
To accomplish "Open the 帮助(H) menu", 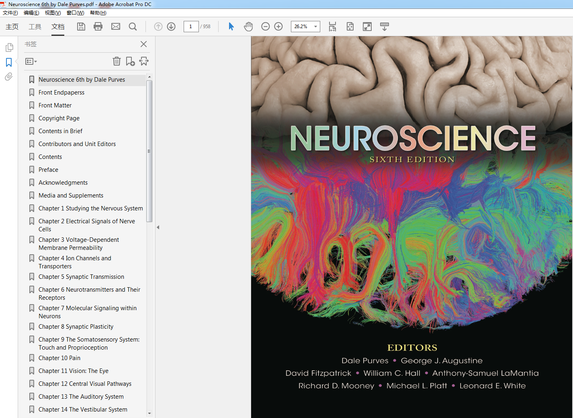I will click(98, 13).
